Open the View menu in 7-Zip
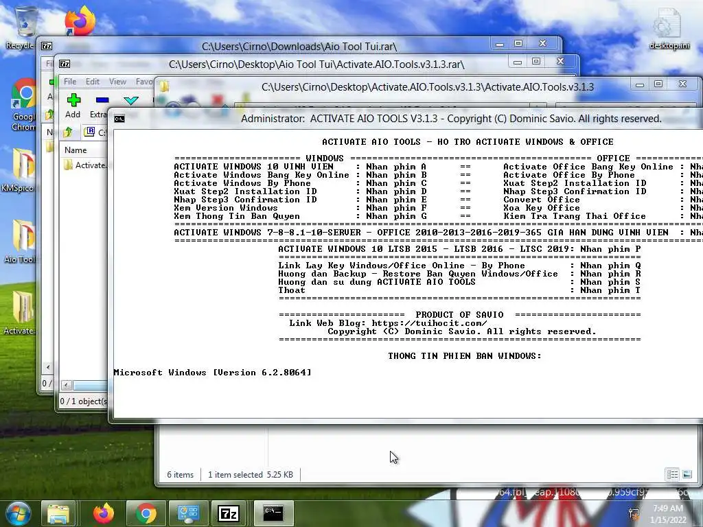The height and width of the screenshot is (527, 703). [x=117, y=82]
